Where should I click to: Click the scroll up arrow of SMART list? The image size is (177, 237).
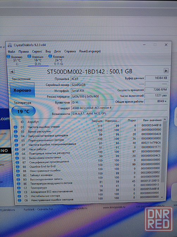click(165, 120)
